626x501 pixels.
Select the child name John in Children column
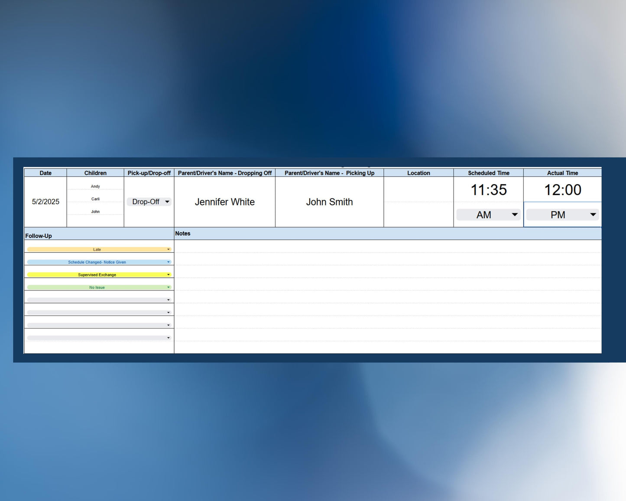click(95, 211)
